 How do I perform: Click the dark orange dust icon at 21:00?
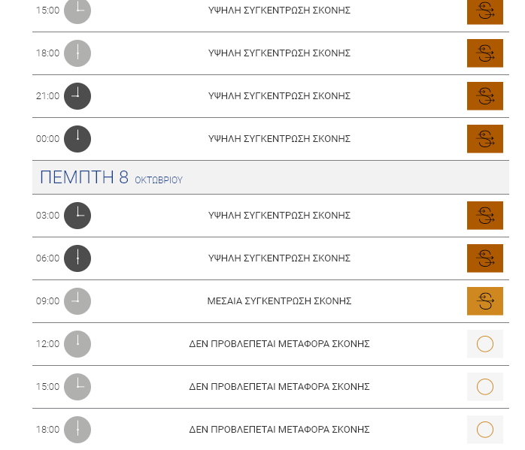click(485, 96)
